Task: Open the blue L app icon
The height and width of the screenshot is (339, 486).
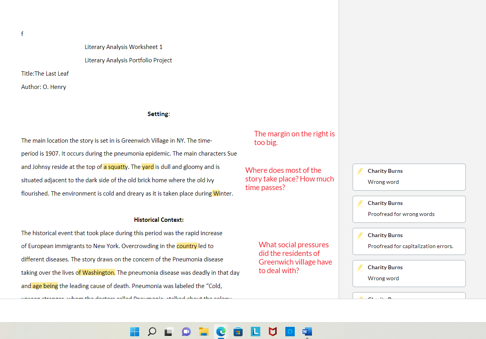Action: point(255,332)
